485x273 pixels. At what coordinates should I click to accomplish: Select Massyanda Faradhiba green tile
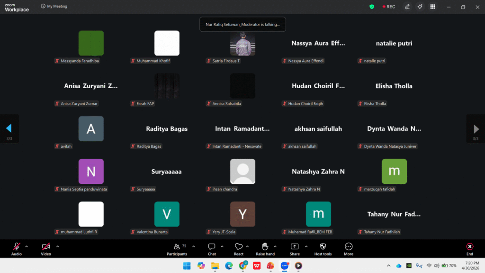click(91, 43)
